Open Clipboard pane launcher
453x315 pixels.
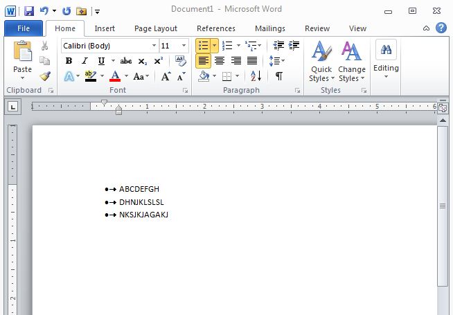click(51, 91)
